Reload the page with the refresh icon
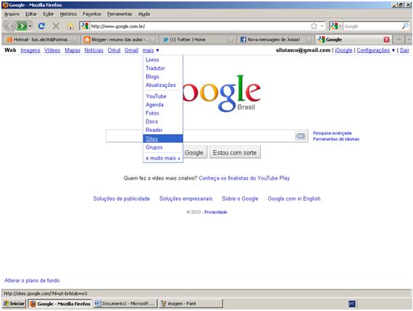The height and width of the screenshot is (311, 413). 41,26
